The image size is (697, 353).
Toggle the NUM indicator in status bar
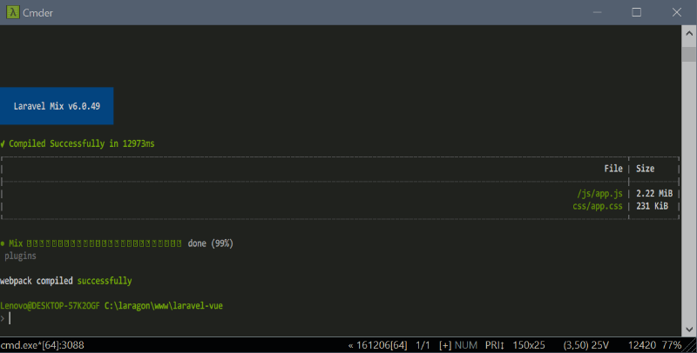coord(466,345)
